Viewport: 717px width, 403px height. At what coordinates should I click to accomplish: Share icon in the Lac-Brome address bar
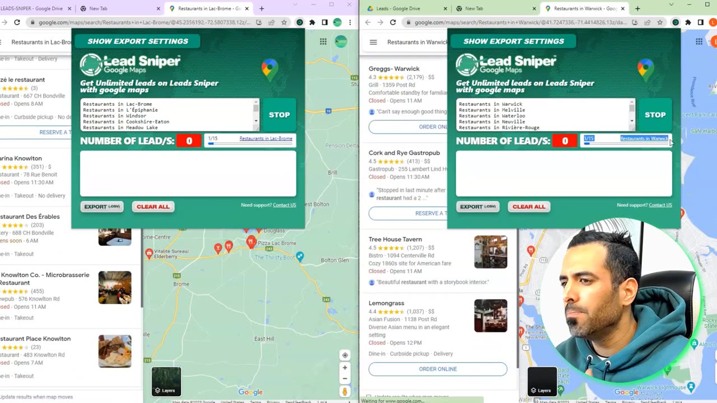(x=271, y=22)
